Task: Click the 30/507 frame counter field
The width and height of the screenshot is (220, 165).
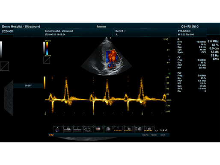Action: 28,85
